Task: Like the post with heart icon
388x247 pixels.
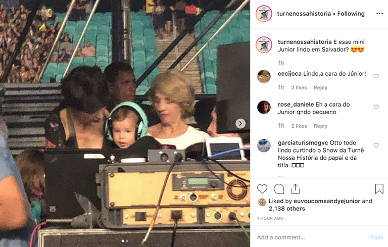Action: tap(262, 189)
